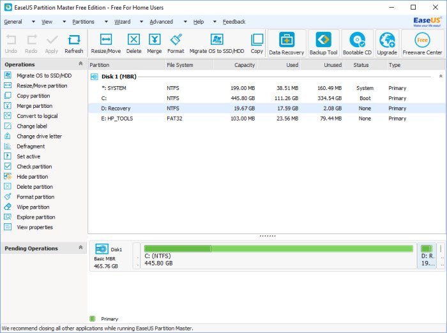This screenshot has width=447, height=333.
Task: Select the D: Recovery block in disk map
Action: point(427,256)
